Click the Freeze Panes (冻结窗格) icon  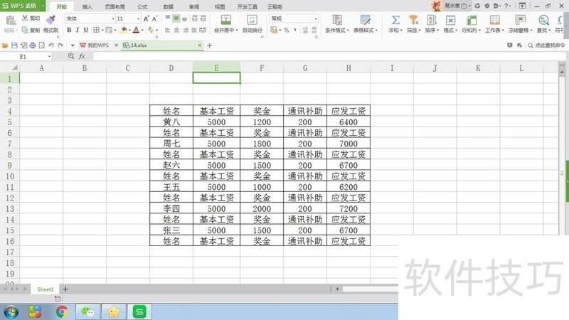(x=521, y=20)
